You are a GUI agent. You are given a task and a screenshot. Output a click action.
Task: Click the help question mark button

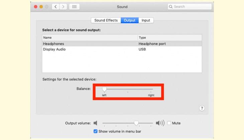coord(202,108)
